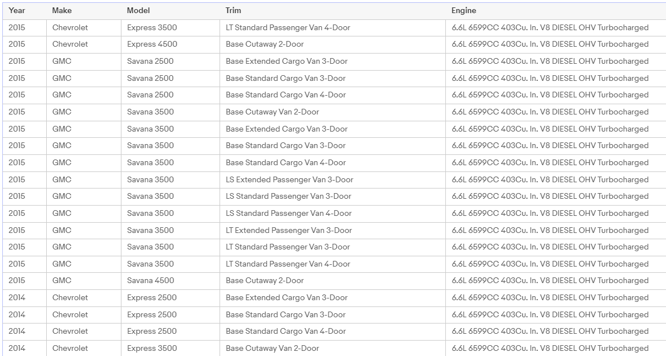Viewport: 666px width, 356px height.
Task: Click the Savana 4500 model cell
Action: coord(151,281)
